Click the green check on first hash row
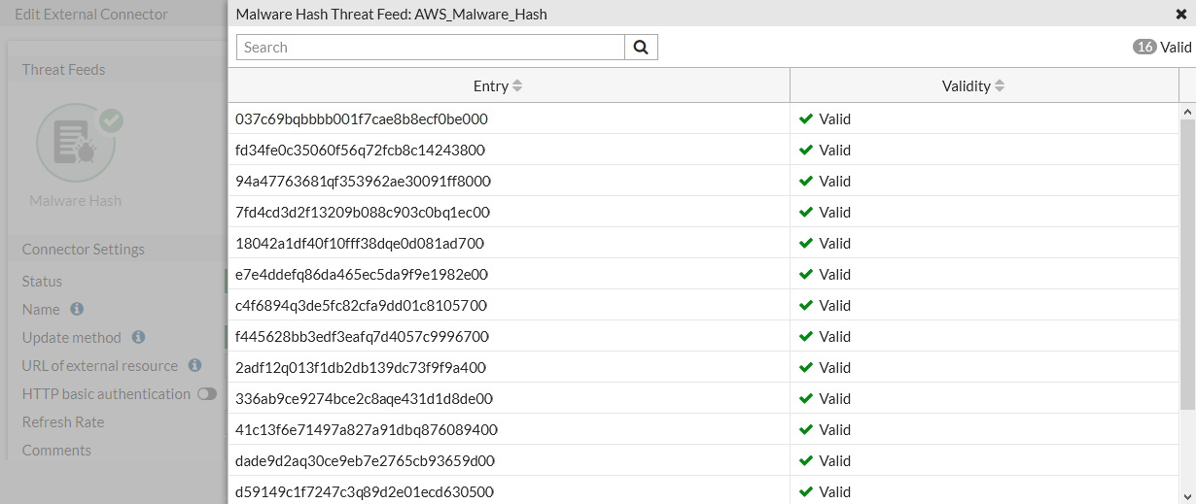Viewport: 1196px width, 504px height. point(805,119)
